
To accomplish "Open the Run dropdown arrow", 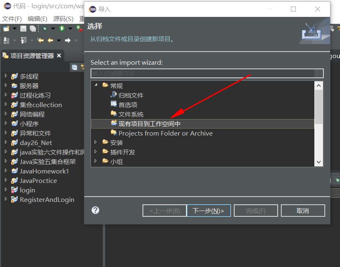I will point(71,28).
